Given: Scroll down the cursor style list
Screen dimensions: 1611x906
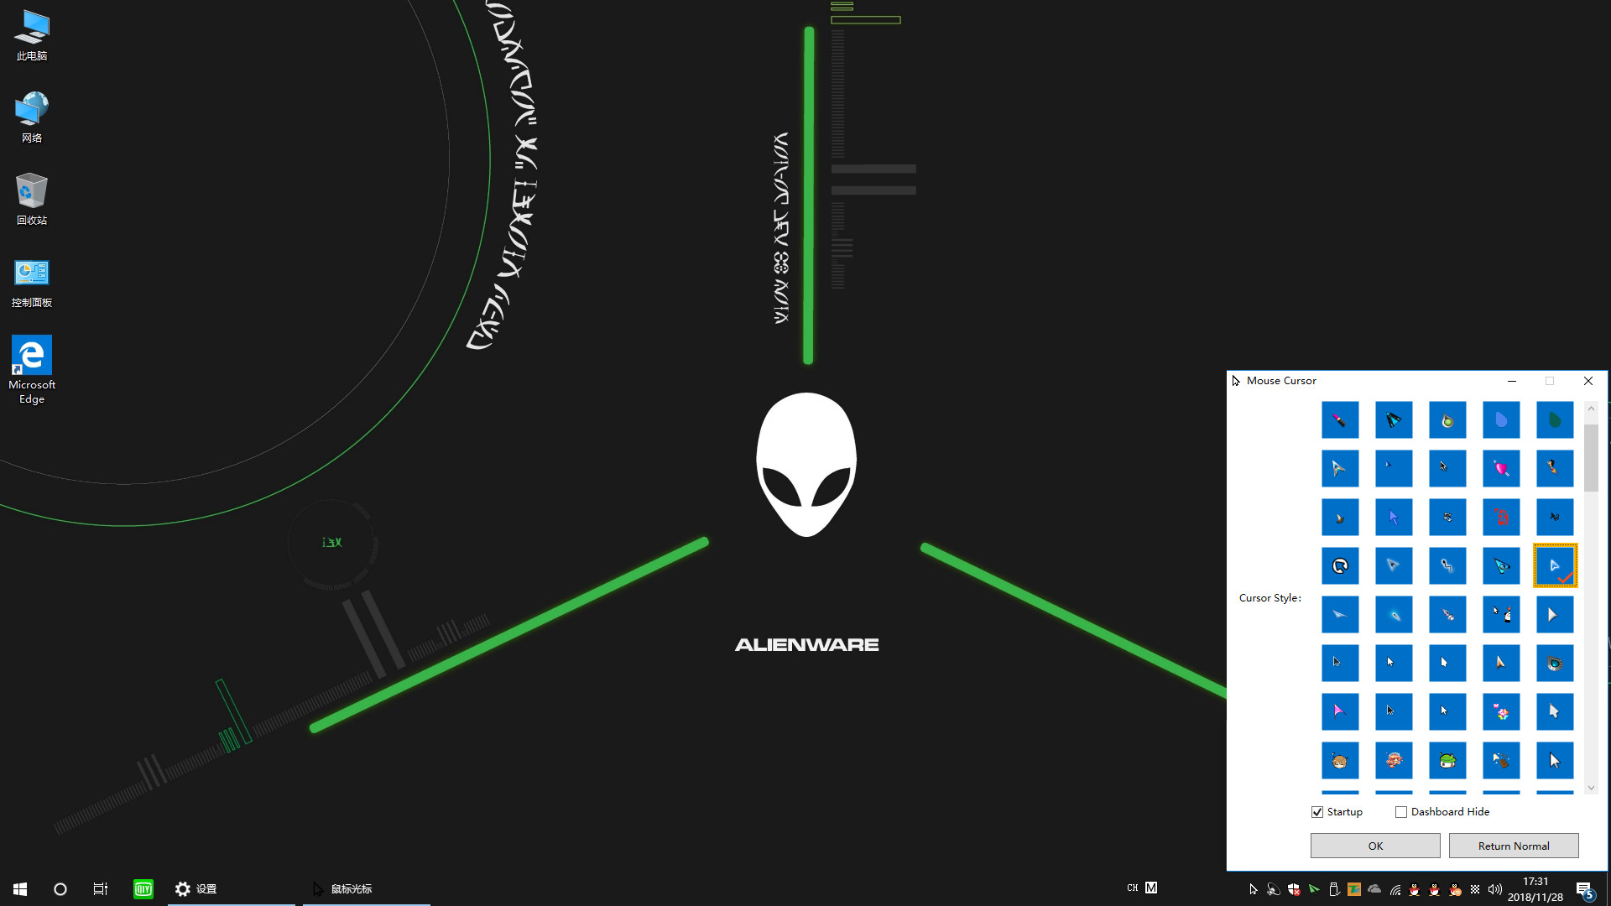Looking at the screenshot, I should pyautogui.click(x=1590, y=789).
